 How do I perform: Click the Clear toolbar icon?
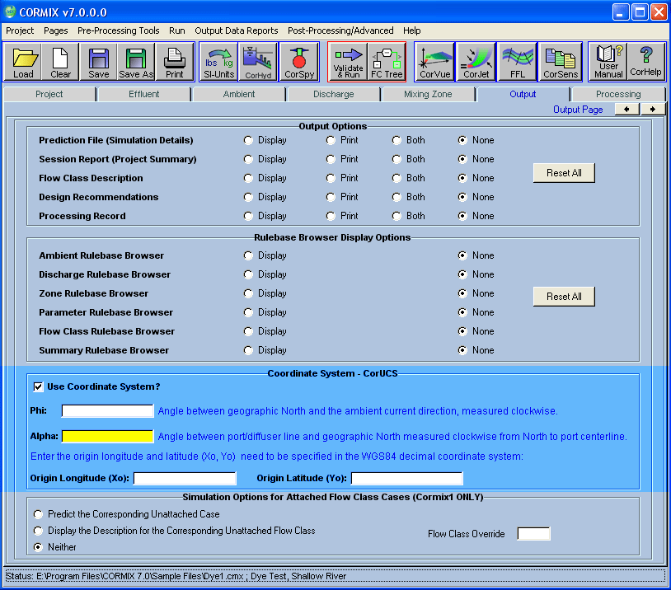60,62
